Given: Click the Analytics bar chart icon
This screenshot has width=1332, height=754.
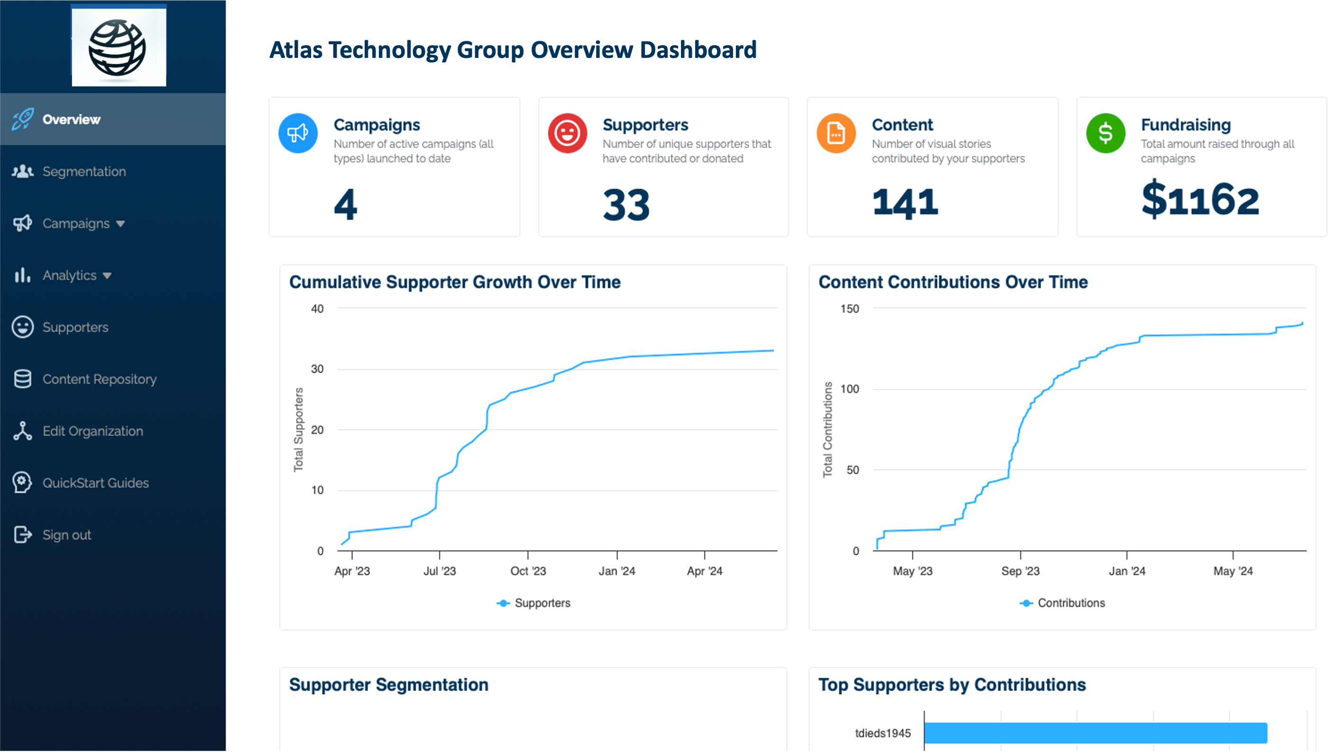Looking at the screenshot, I should [x=22, y=275].
